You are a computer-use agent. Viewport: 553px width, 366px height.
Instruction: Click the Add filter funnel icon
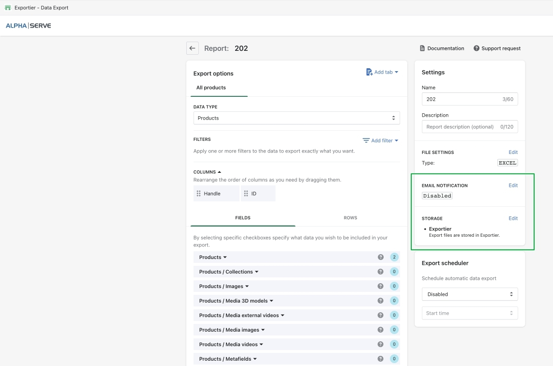(x=366, y=140)
